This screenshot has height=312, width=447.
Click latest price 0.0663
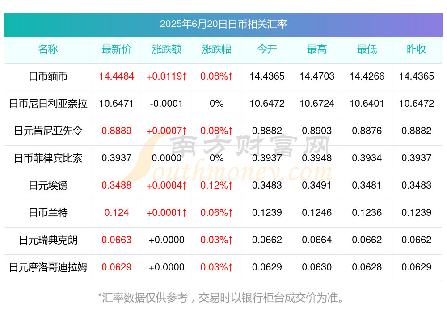pyautogui.click(x=117, y=240)
